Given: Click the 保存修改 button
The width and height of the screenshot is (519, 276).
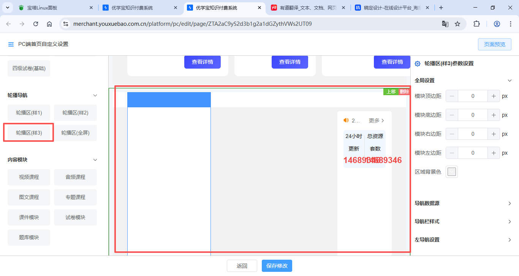Looking at the screenshot, I should tap(277, 266).
